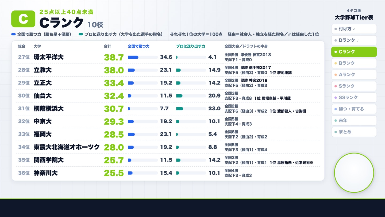This screenshot has height=217, width=385.
Task: Click the 合計 column header
Action: point(107,46)
